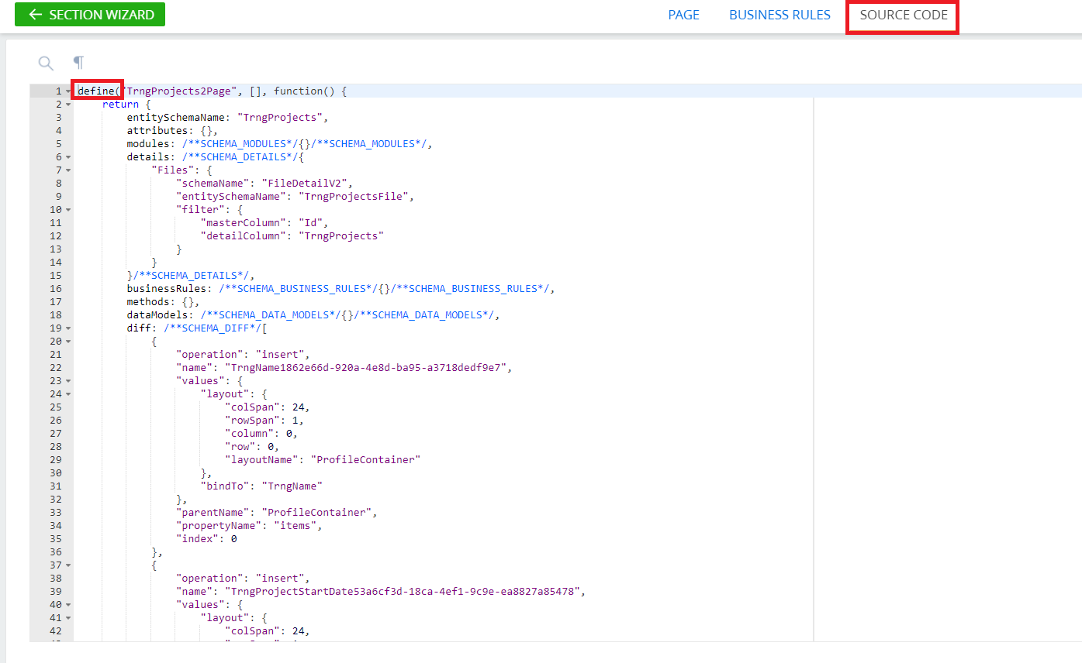The height and width of the screenshot is (663, 1082).
Task: Select the SOURCE CODE tab
Action: [904, 15]
